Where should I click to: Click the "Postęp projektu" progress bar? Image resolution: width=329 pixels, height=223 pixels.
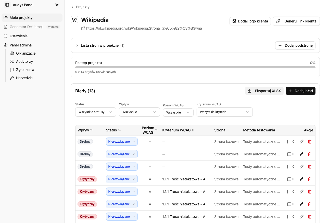tap(195, 67)
